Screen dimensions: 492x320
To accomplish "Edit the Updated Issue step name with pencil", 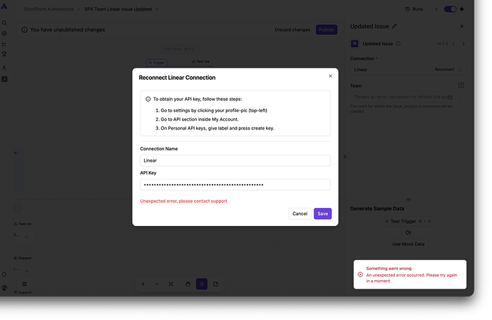I will tap(394, 26).
